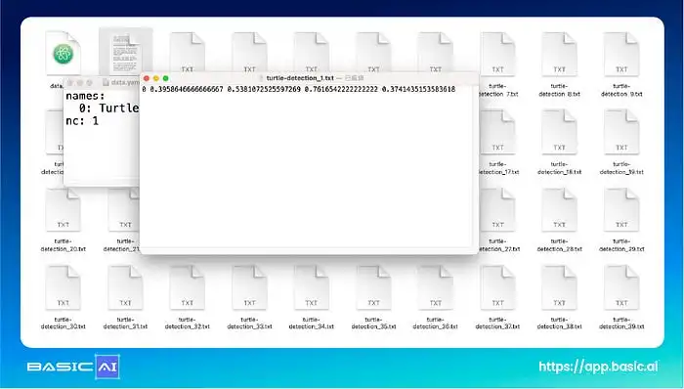This screenshot has width=684, height=389.
Task: Click the turtle-detection_1.txt window title bar
Action: tap(310, 78)
